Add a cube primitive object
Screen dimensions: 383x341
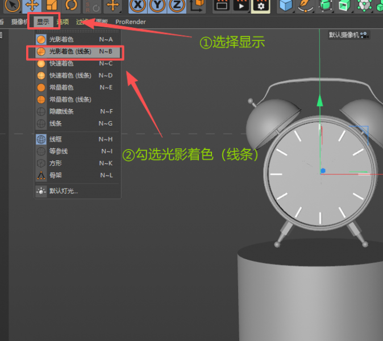tap(286, 5)
